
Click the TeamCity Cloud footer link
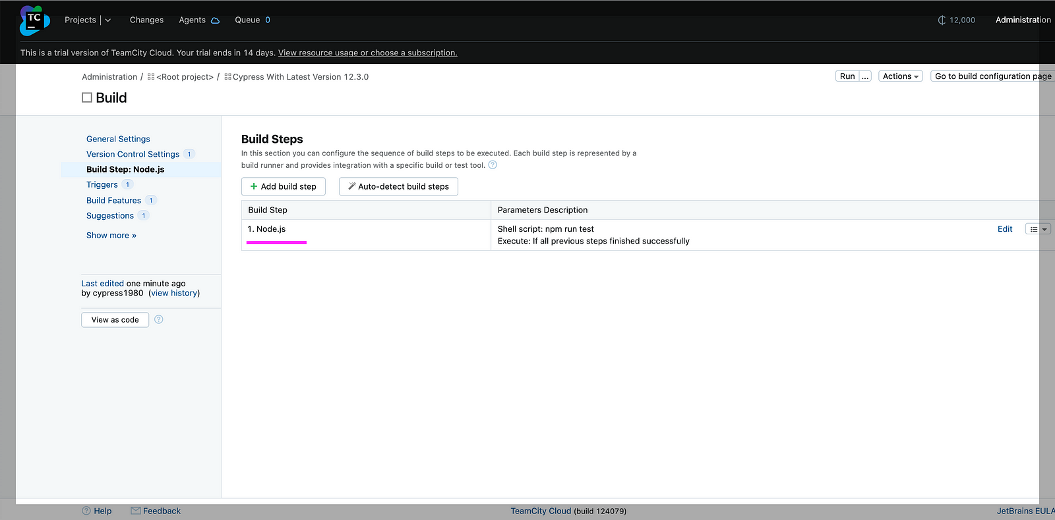click(541, 511)
